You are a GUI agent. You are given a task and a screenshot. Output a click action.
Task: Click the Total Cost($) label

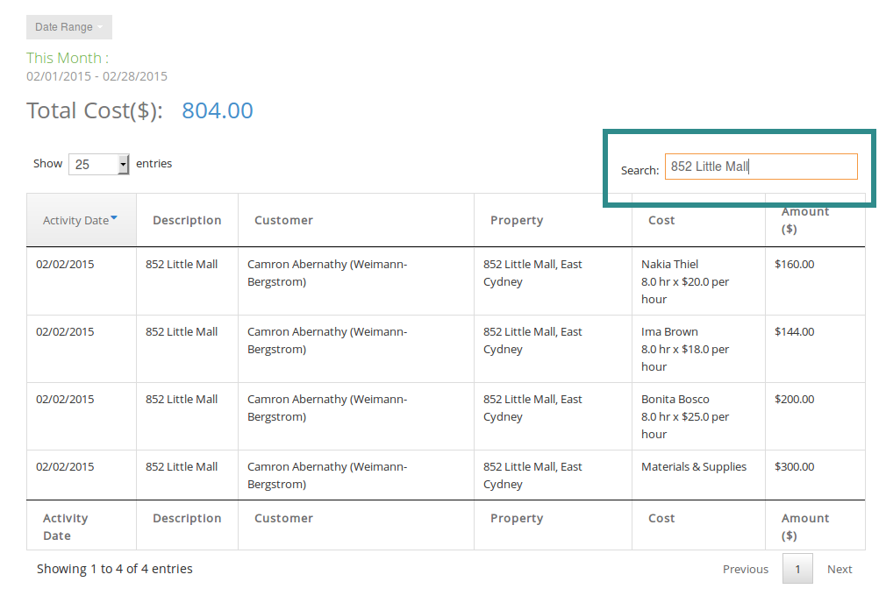point(95,110)
